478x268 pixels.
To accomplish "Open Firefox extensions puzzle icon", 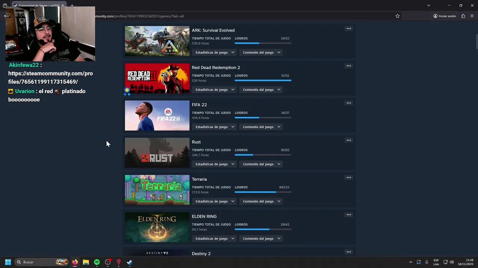I will point(463,16).
